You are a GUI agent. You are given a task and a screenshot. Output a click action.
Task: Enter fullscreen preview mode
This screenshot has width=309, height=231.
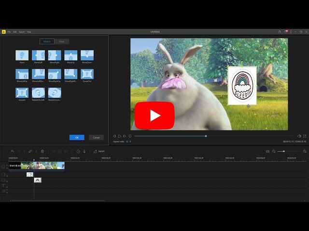click(305, 136)
